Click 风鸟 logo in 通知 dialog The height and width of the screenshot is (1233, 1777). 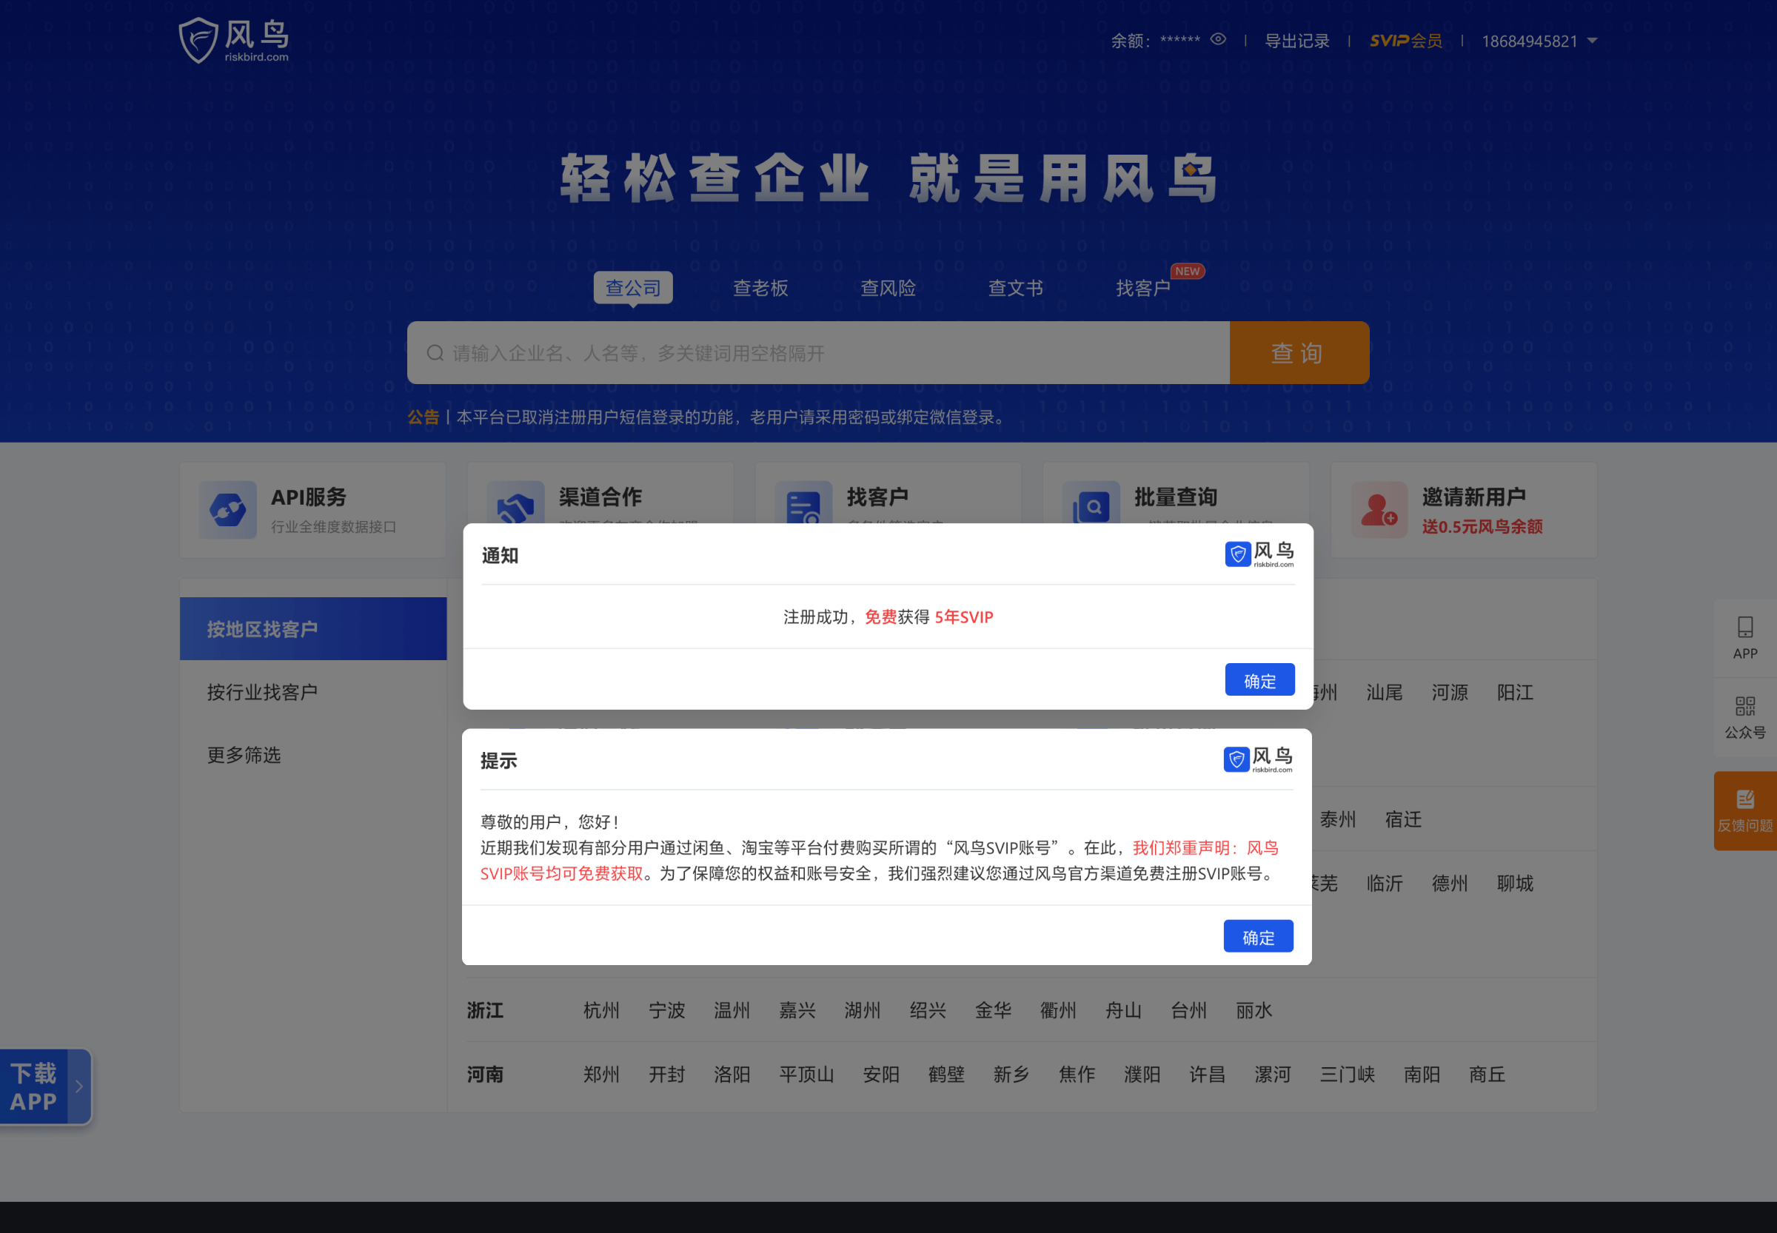pos(1259,554)
